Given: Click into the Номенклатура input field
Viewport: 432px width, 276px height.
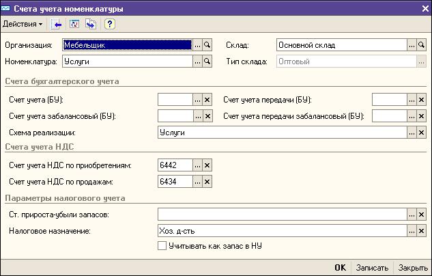Looking at the screenshot, I should 128,61.
